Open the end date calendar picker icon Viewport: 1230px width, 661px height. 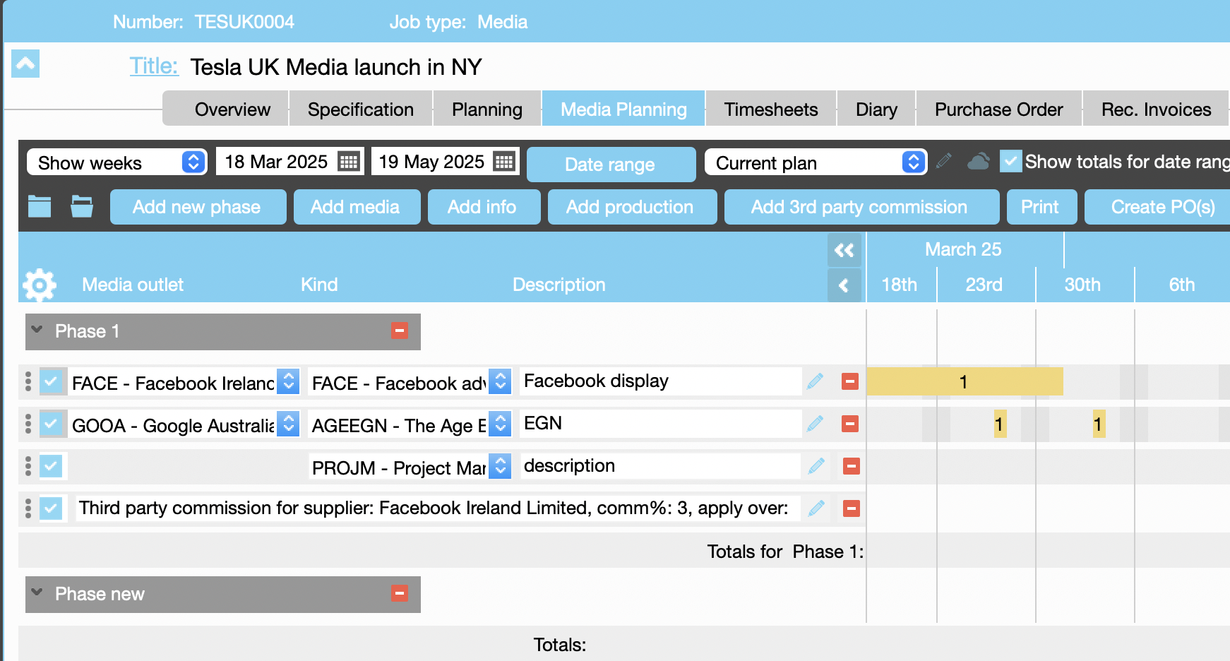pos(504,162)
